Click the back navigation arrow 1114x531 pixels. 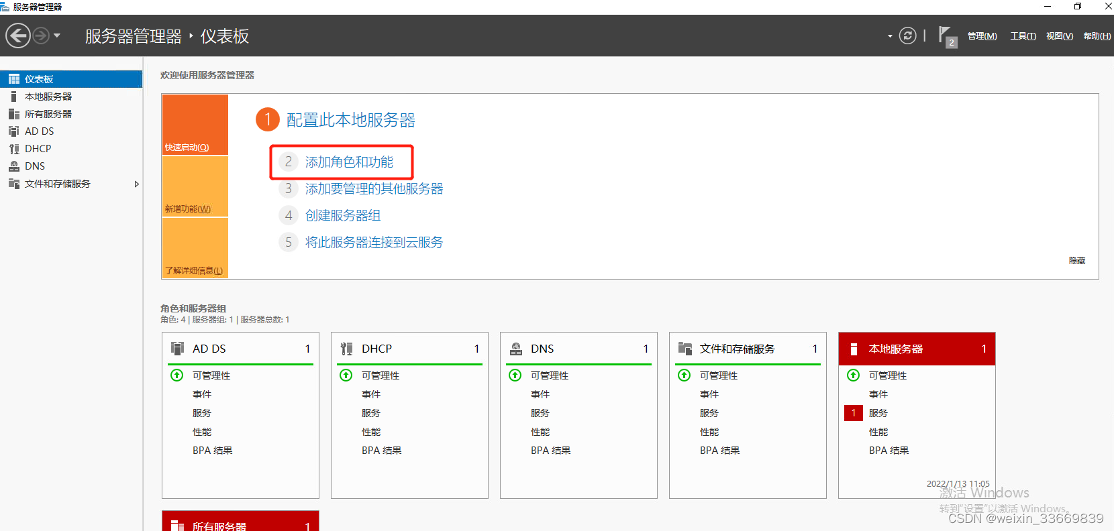(x=18, y=36)
